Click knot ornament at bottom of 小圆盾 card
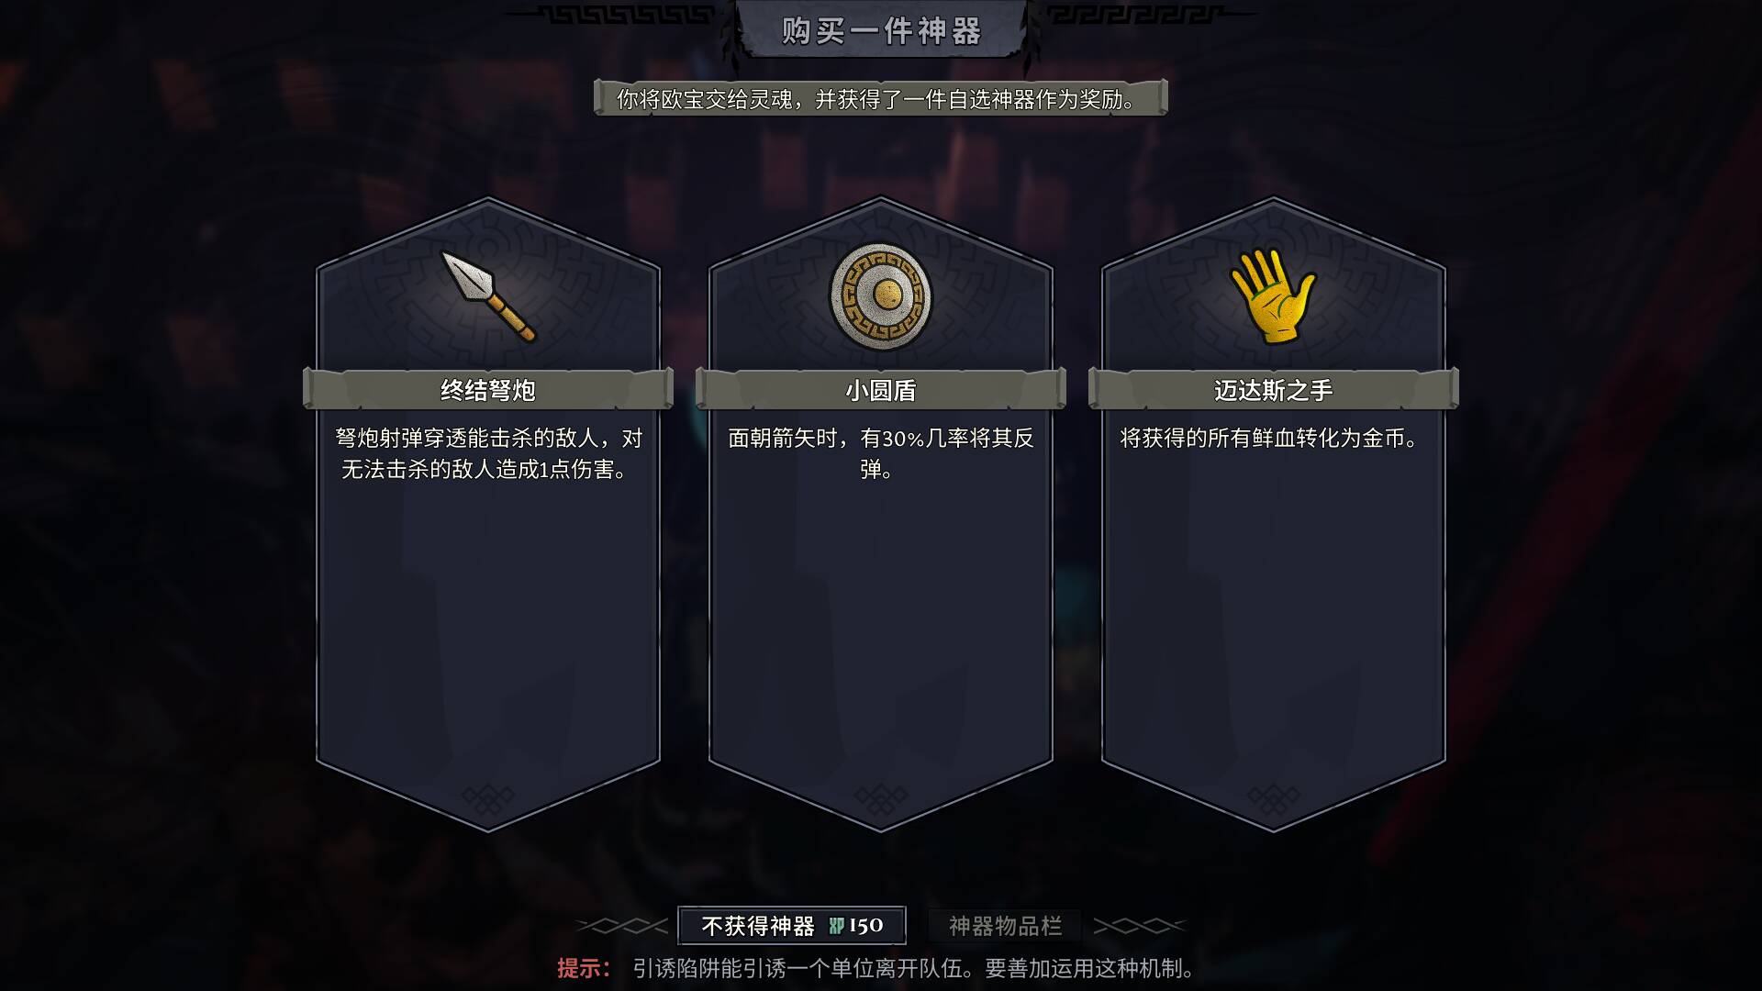Viewport: 1762px width, 991px height. [x=881, y=799]
